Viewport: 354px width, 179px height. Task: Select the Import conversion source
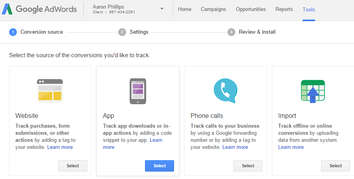[x=336, y=166]
